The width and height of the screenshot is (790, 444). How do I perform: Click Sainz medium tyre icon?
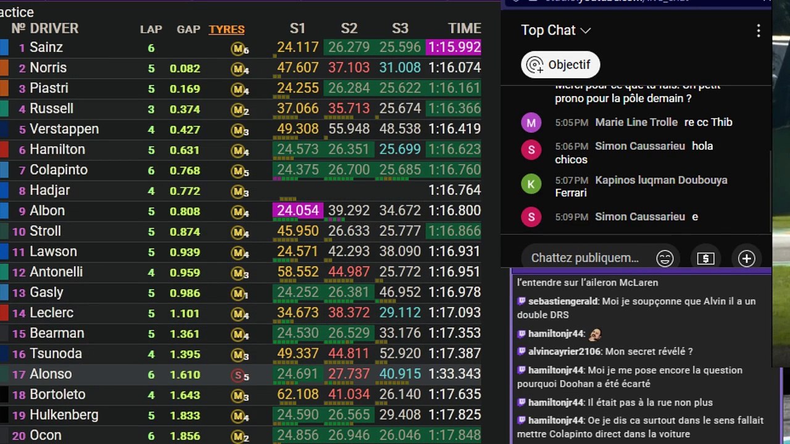pyautogui.click(x=239, y=49)
